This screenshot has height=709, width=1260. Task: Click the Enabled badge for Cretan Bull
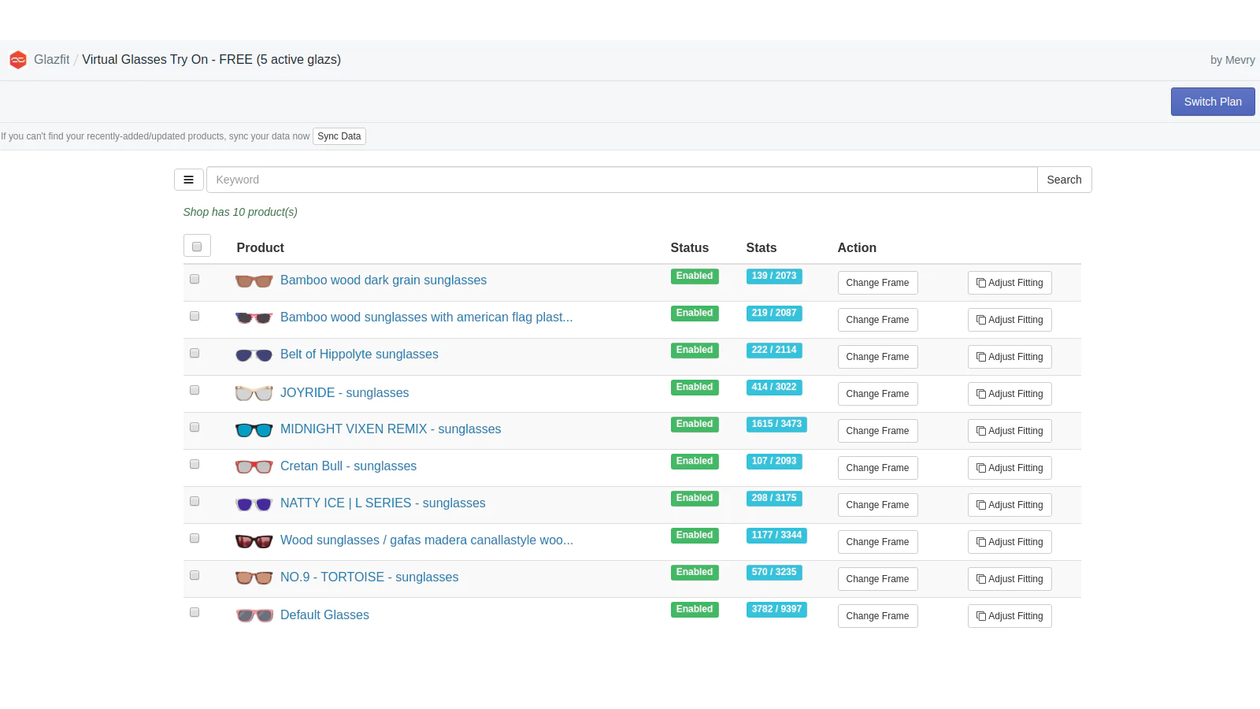coord(695,461)
